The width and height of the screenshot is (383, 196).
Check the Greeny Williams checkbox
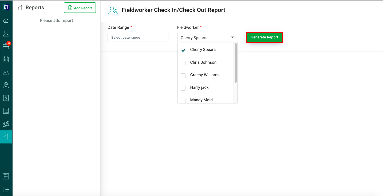[x=183, y=76]
